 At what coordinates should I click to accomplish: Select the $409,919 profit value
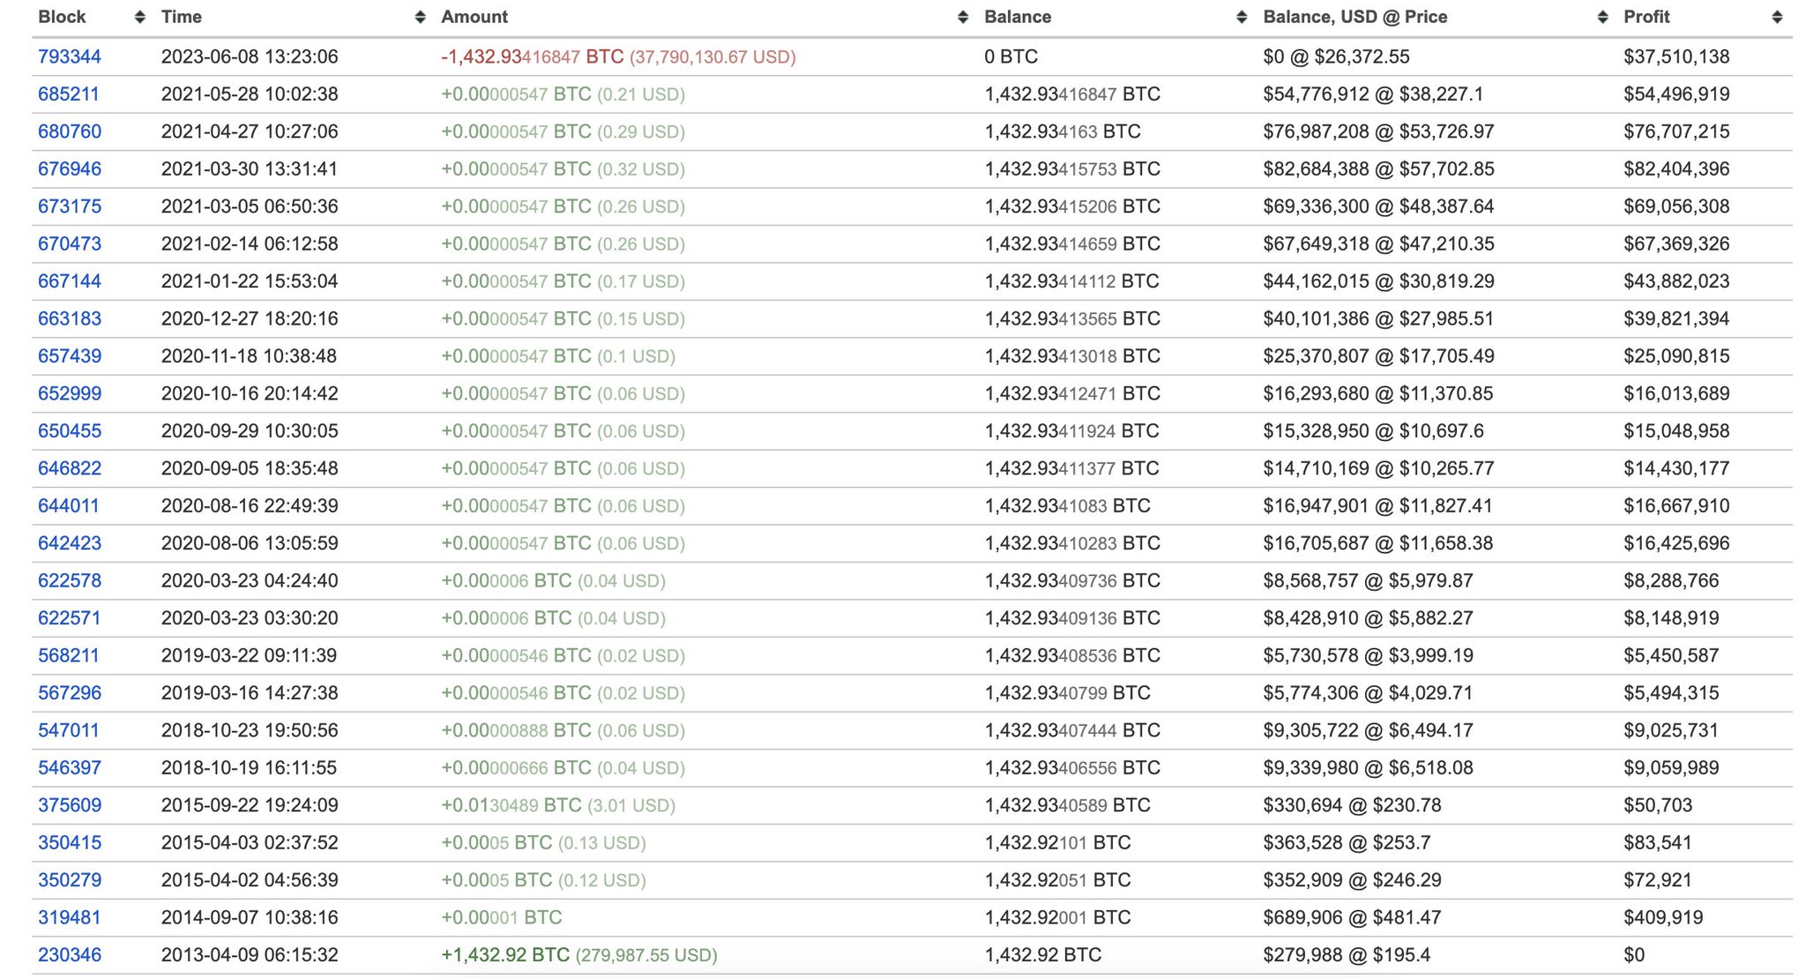tap(1663, 919)
